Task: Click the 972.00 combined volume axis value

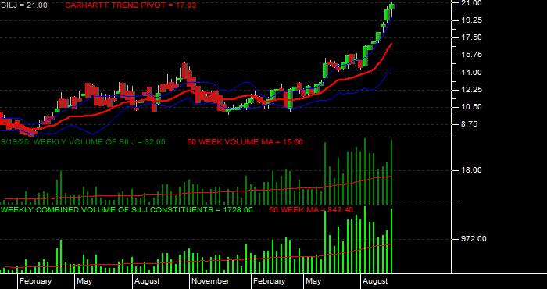Action: (474, 239)
